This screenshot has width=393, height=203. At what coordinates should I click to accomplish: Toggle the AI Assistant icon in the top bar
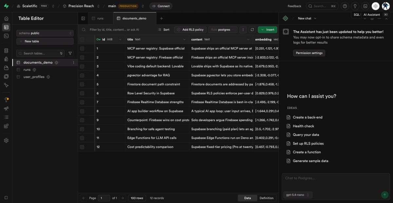(x=376, y=6)
